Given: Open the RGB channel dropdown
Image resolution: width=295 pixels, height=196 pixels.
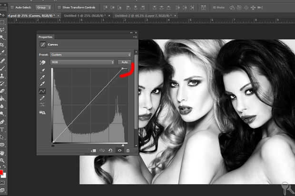Looking at the screenshot, I should (83, 62).
